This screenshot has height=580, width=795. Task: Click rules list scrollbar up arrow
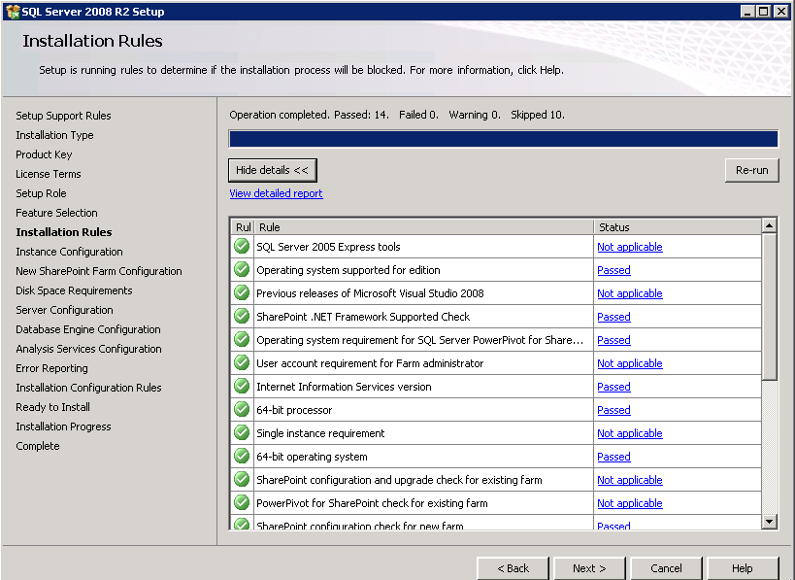point(769,225)
